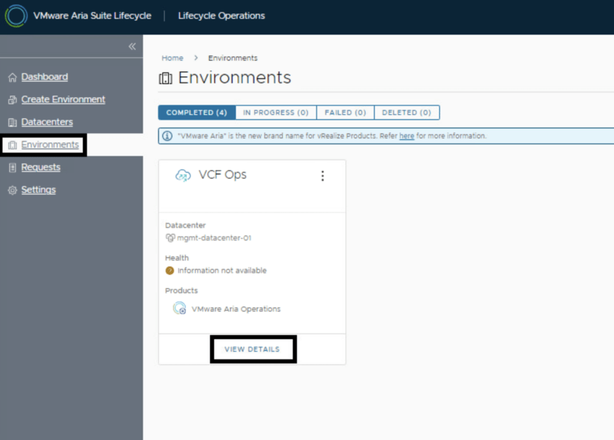Show the Failed (0) environments tab

pyautogui.click(x=345, y=113)
